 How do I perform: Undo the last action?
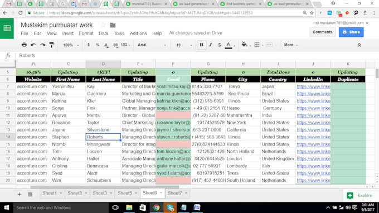[33, 45]
